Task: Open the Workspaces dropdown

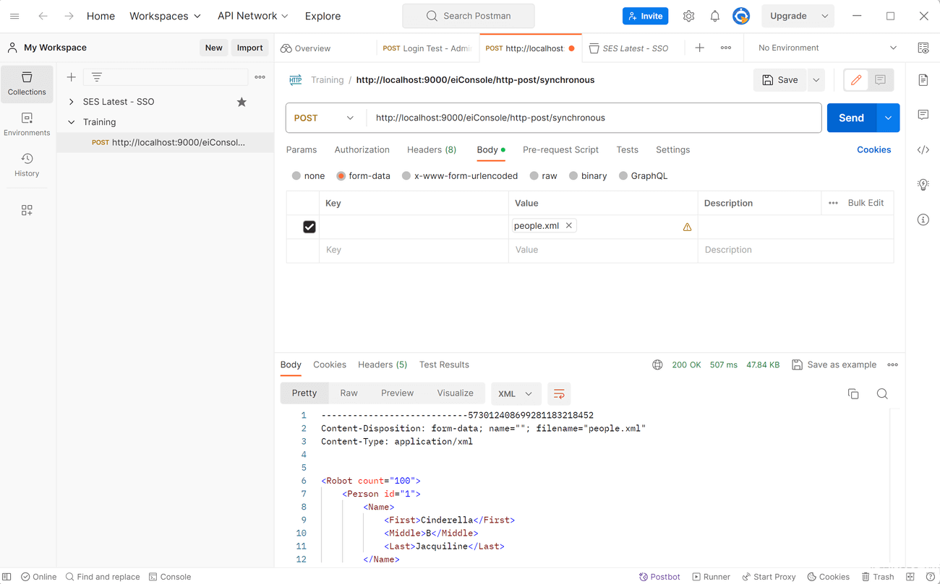Action: point(165,16)
